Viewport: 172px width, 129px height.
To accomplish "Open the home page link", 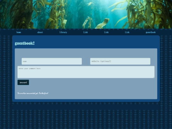I will tap(19, 32).
